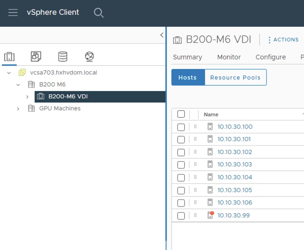Expand the B200-M6 VDI cluster node

pos(27,97)
